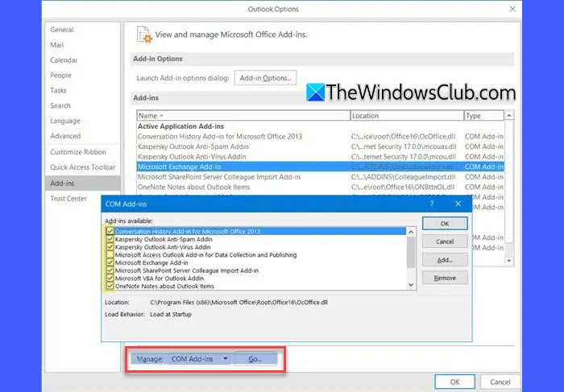The width and height of the screenshot is (564, 392).
Task: Uncheck Kaspersky Outlook Anti-Virus Addin checkbox
Action: click(110, 247)
